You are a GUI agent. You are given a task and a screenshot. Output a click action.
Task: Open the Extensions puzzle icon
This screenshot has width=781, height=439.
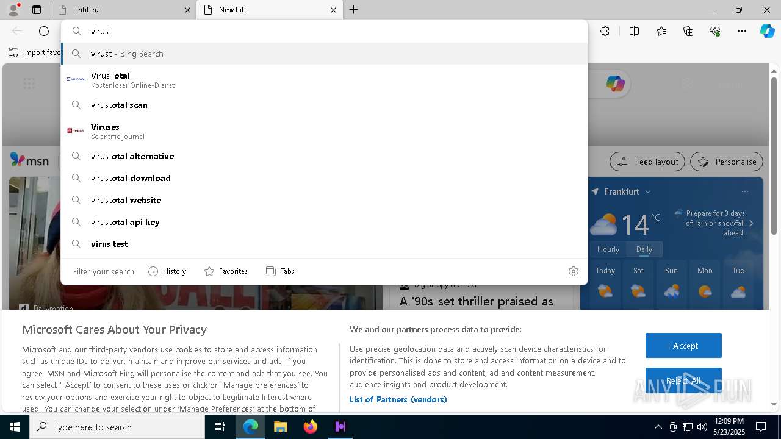coord(605,31)
